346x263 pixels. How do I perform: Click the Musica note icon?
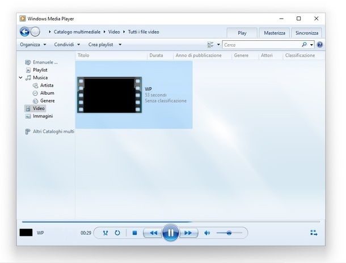point(28,78)
